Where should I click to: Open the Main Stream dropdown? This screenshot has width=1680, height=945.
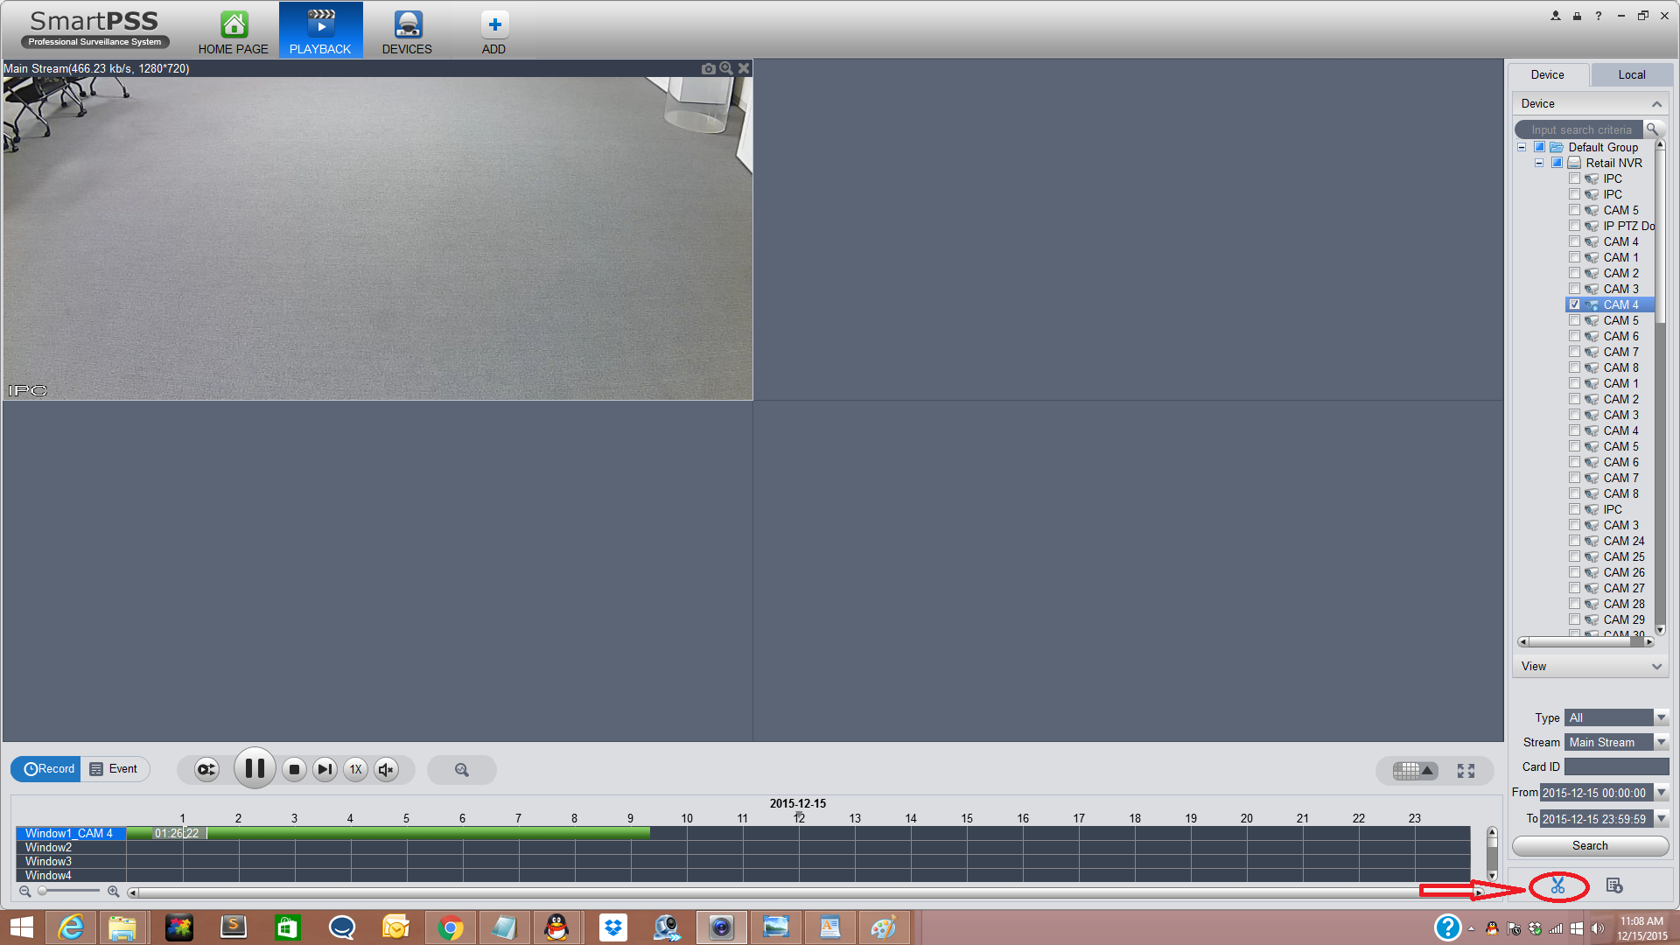point(1660,742)
